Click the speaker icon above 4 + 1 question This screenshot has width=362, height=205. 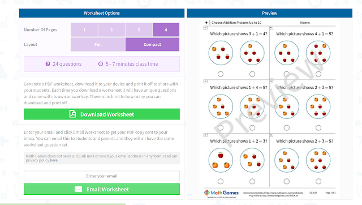pos(271,28)
